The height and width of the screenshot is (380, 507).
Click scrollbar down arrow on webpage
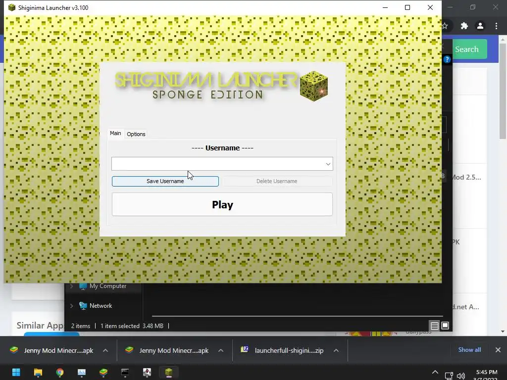click(503, 332)
